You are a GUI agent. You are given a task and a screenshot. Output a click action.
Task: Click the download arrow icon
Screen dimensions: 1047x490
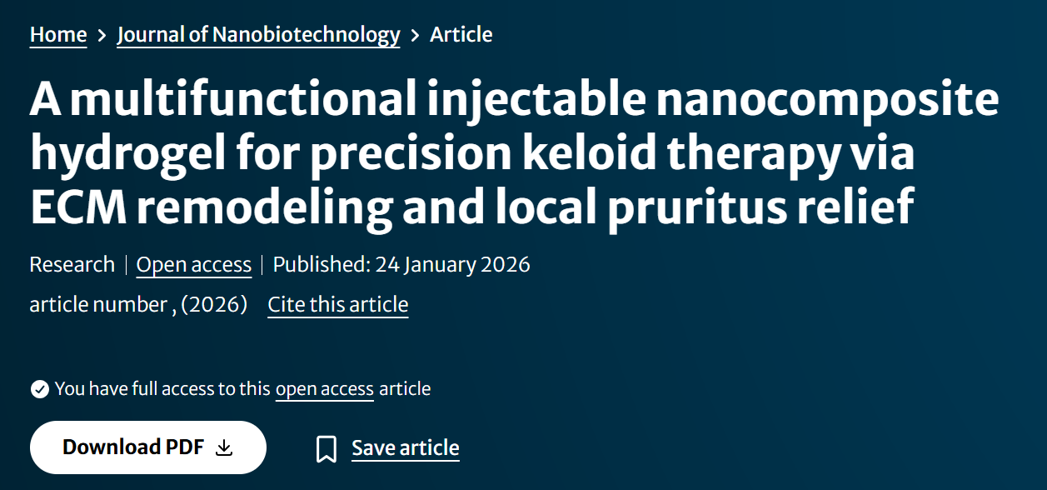(223, 448)
